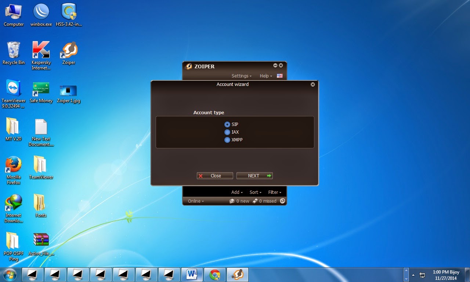
Task: Click the missed calls icon
Action: (x=255, y=201)
